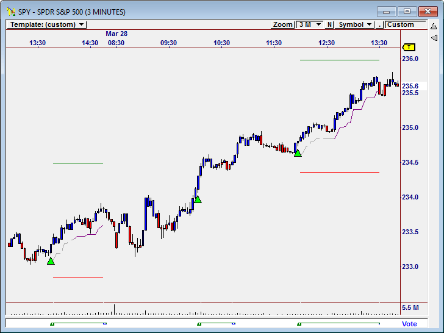The width and height of the screenshot is (444, 333).
Task: Select the red stop line near 234.4
Action: click(x=340, y=172)
